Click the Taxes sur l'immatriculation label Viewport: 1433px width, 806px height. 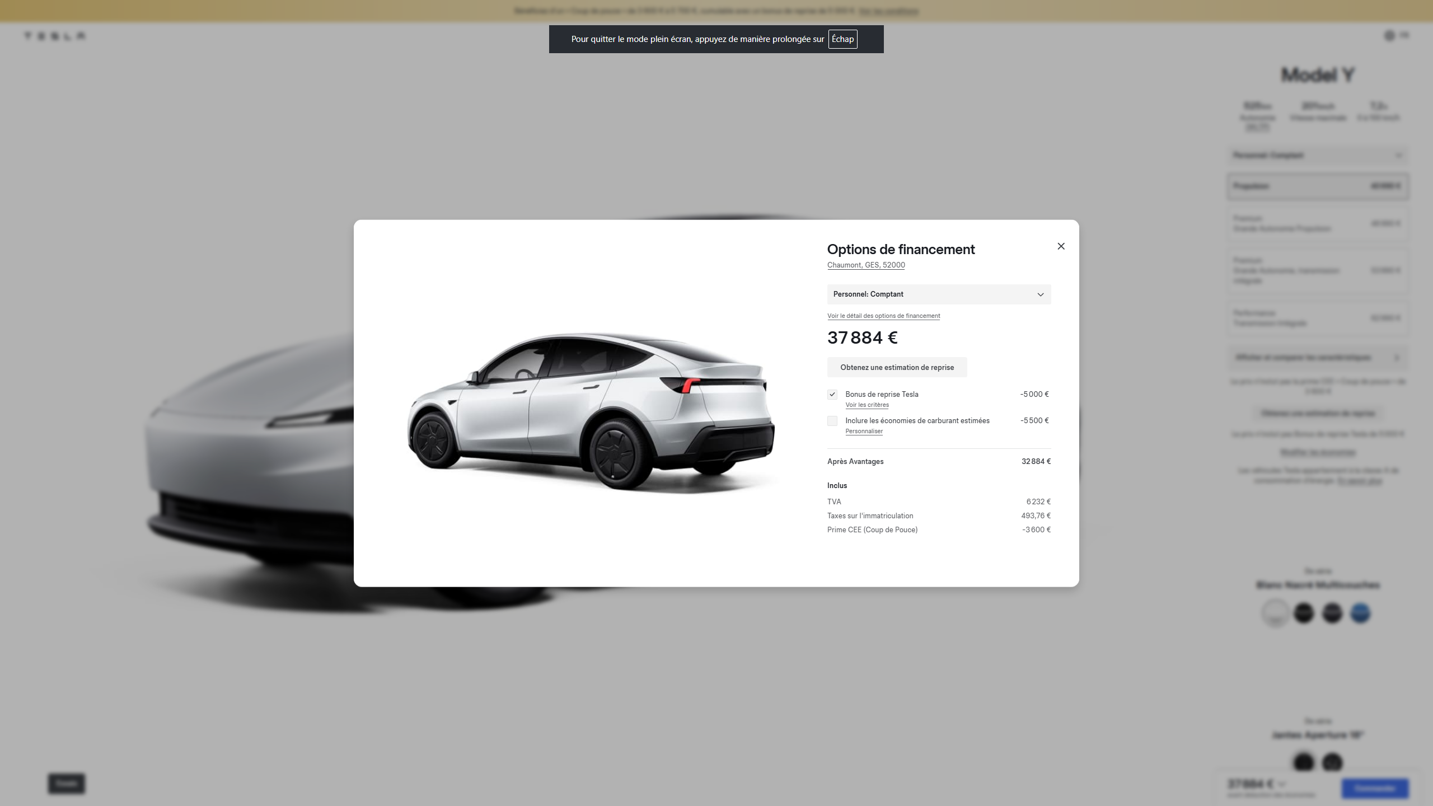(x=870, y=516)
